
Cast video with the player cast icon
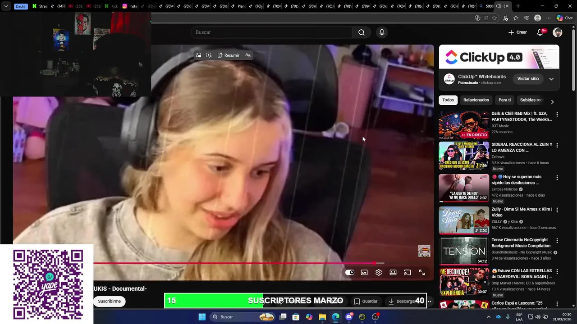point(408,272)
